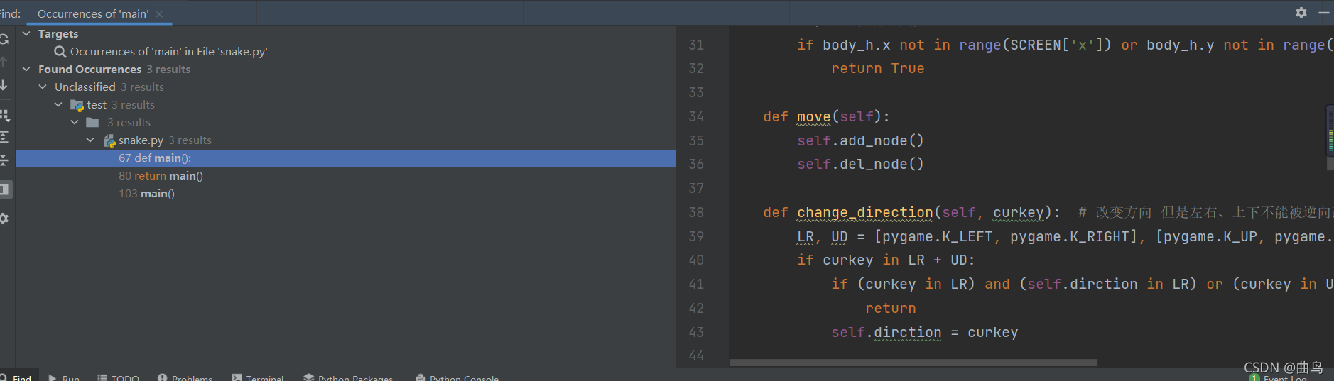Open tool window options gear at top right
The image size is (1334, 381).
coord(1301,13)
